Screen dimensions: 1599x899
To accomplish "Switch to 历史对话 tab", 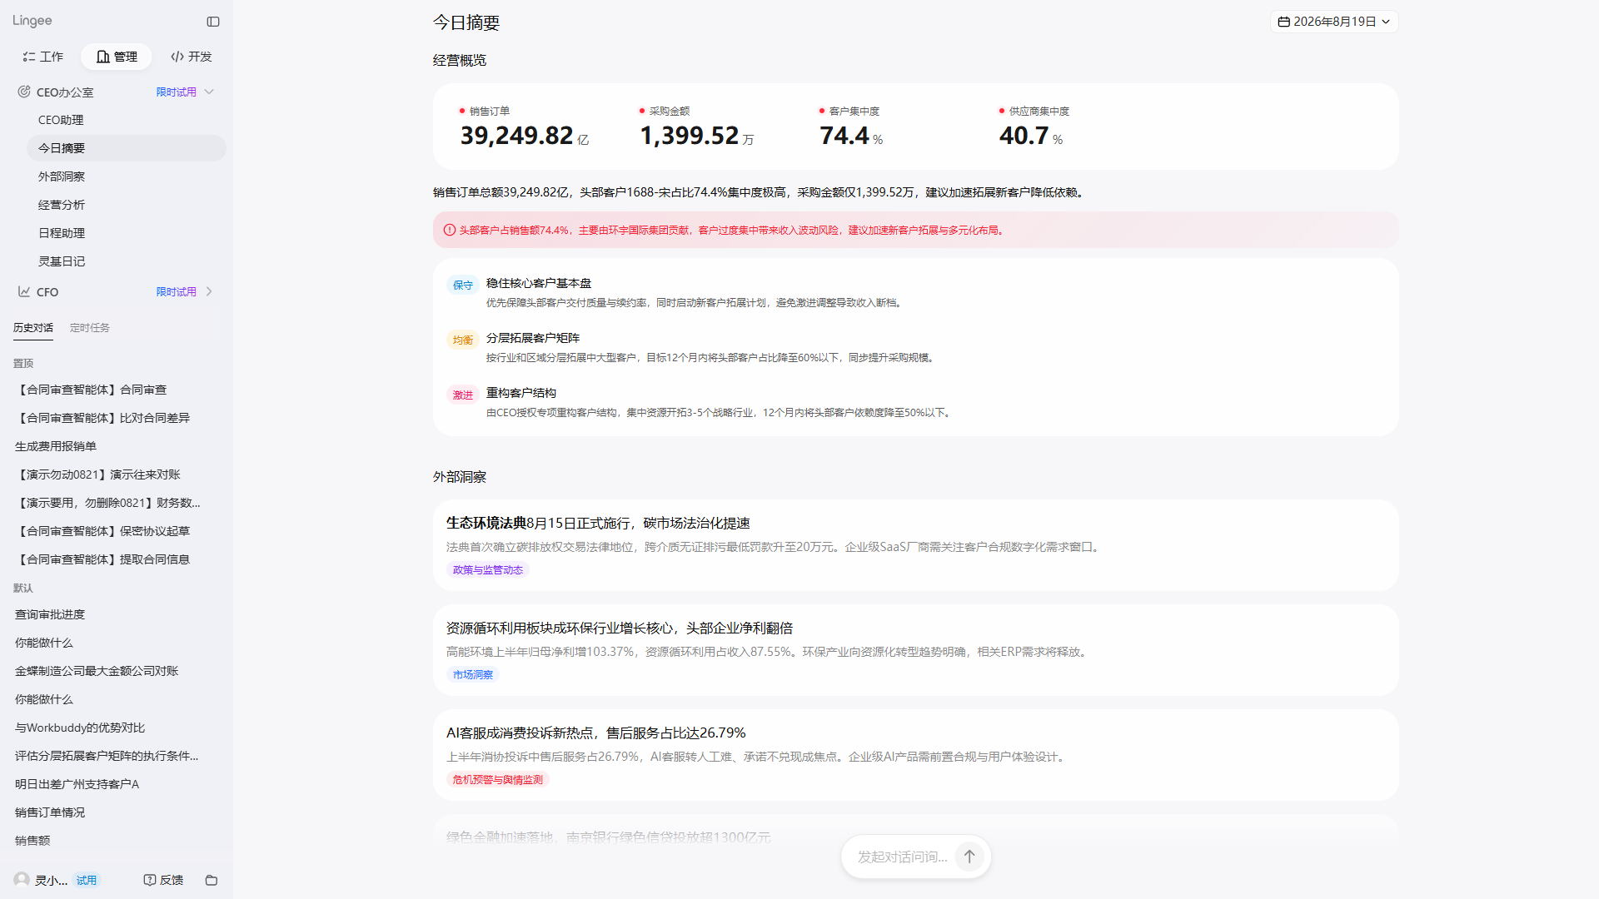I will pyautogui.click(x=33, y=328).
